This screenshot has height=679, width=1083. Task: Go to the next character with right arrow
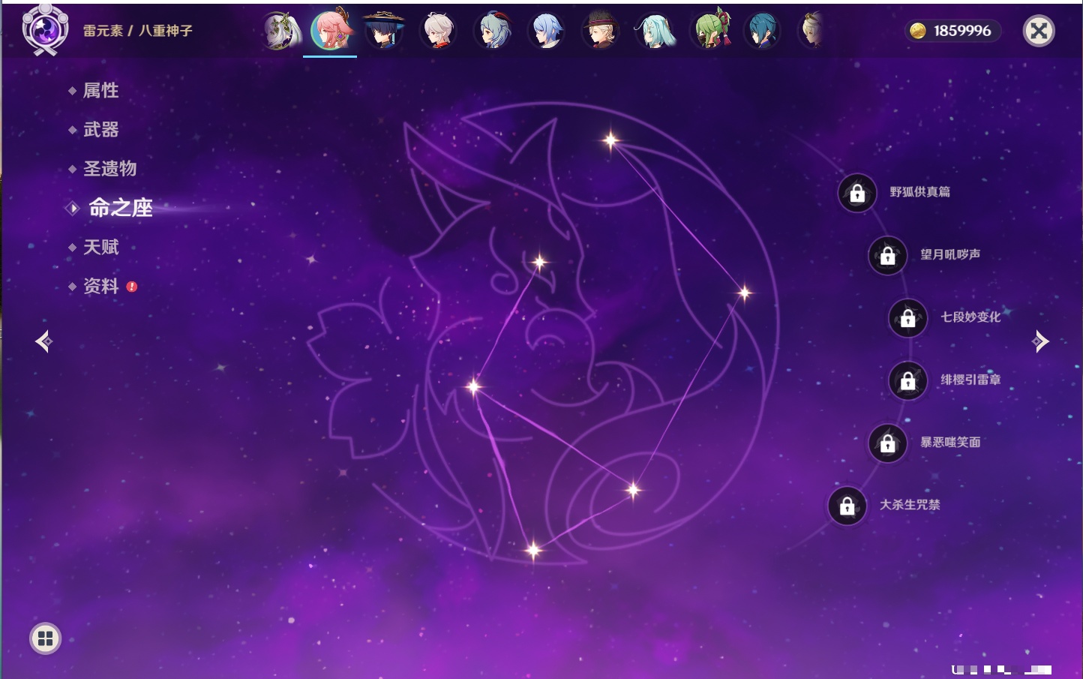(1040, 341)
